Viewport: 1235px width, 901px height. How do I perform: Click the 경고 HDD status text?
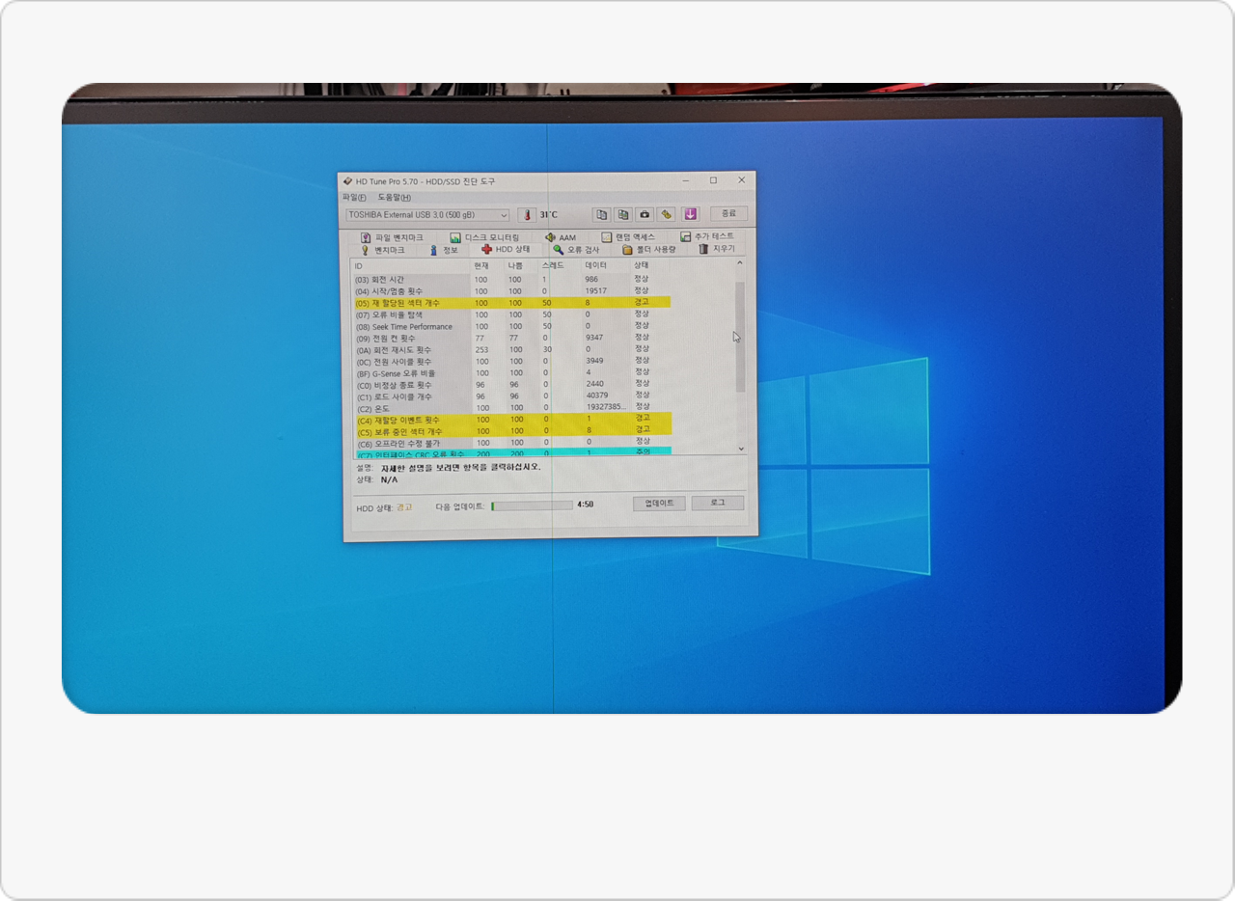(403, 506)
